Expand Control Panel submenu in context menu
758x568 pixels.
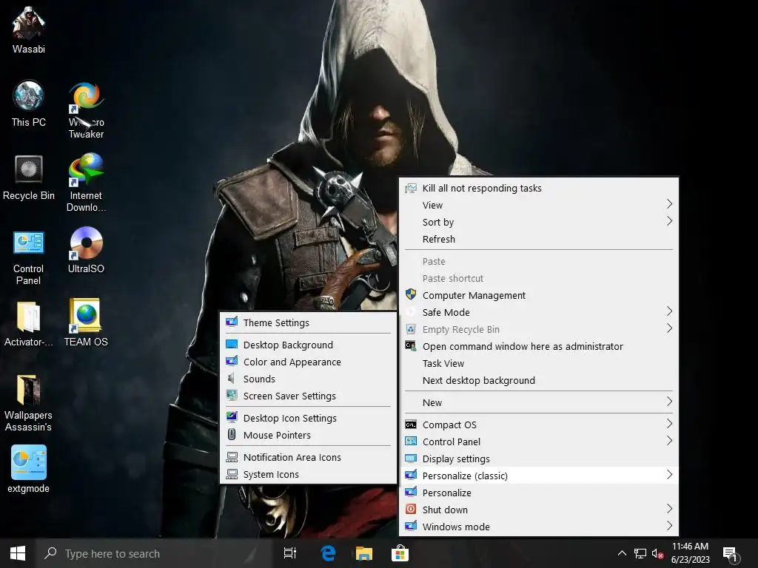click(x=539, y=442)
